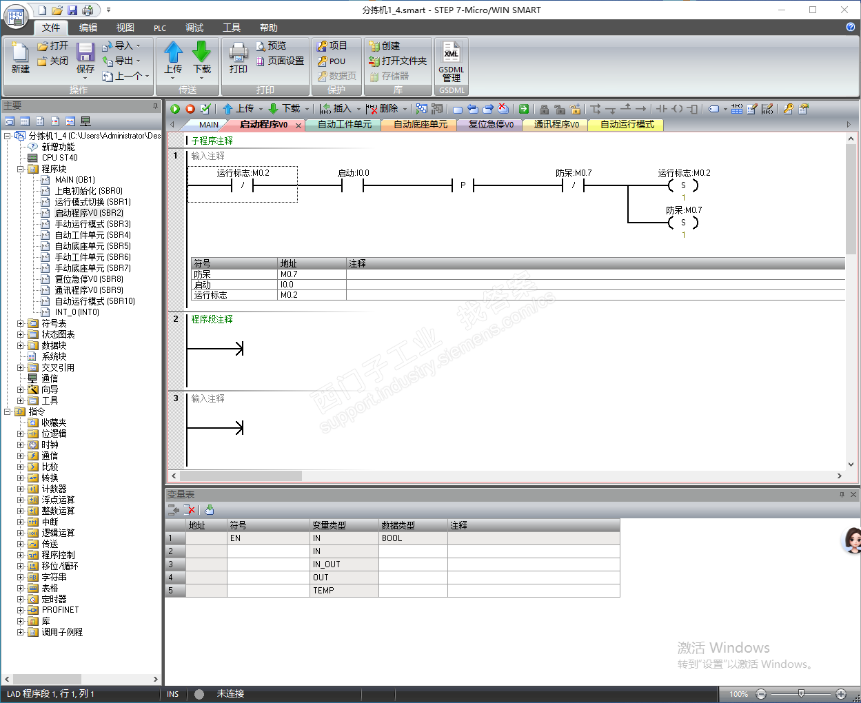Click the 运行标志:M0.2 normally closed contact
Screen dimensions: 861x703
coord(242,185)
